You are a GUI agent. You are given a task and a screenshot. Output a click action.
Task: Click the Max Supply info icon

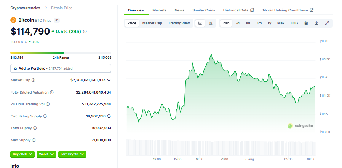pyautogui.click(x=34, y=140)
